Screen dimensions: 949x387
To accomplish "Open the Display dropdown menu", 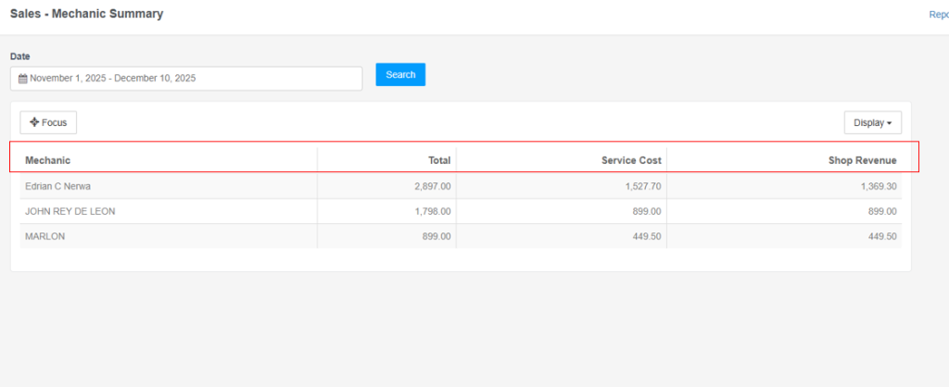I will [x=872, y=123].
